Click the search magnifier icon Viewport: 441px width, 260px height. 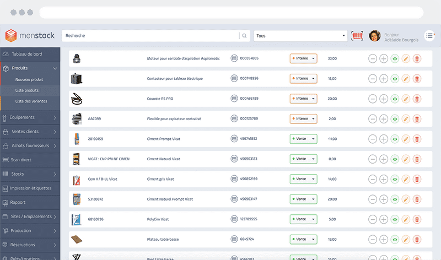click(244, 36)
